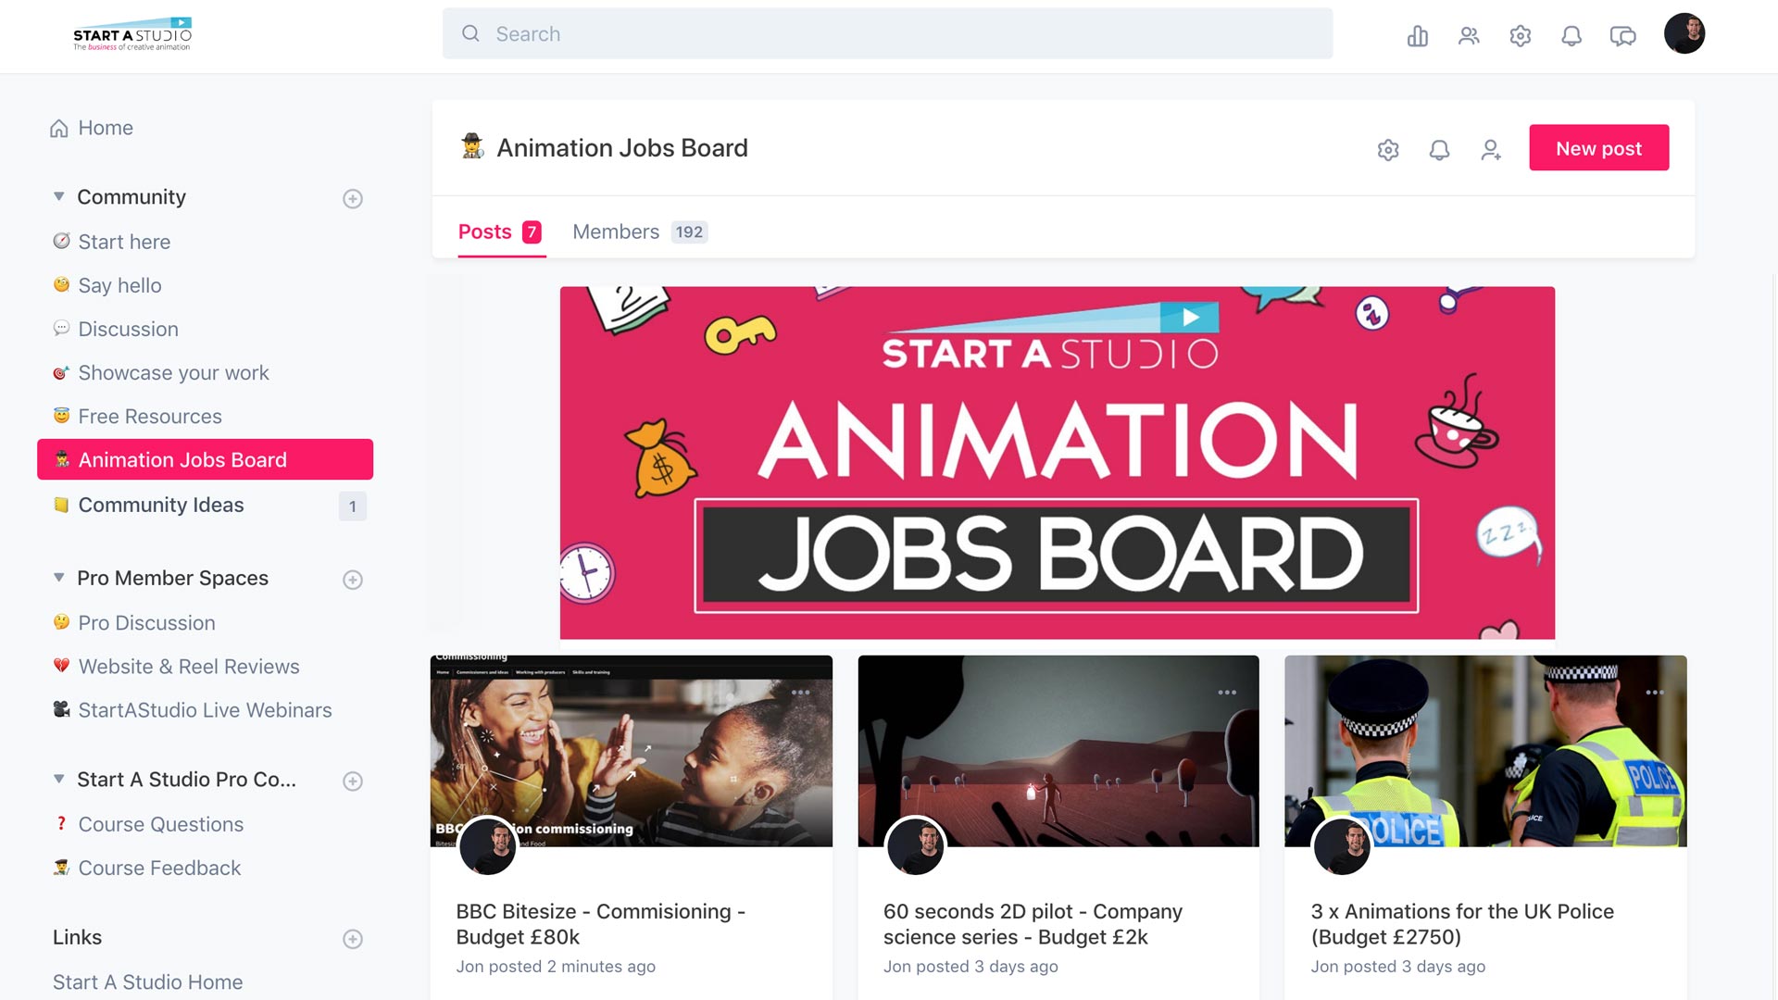
Task: Open options menu on the BBC Bitesize post
Action: 802,691
